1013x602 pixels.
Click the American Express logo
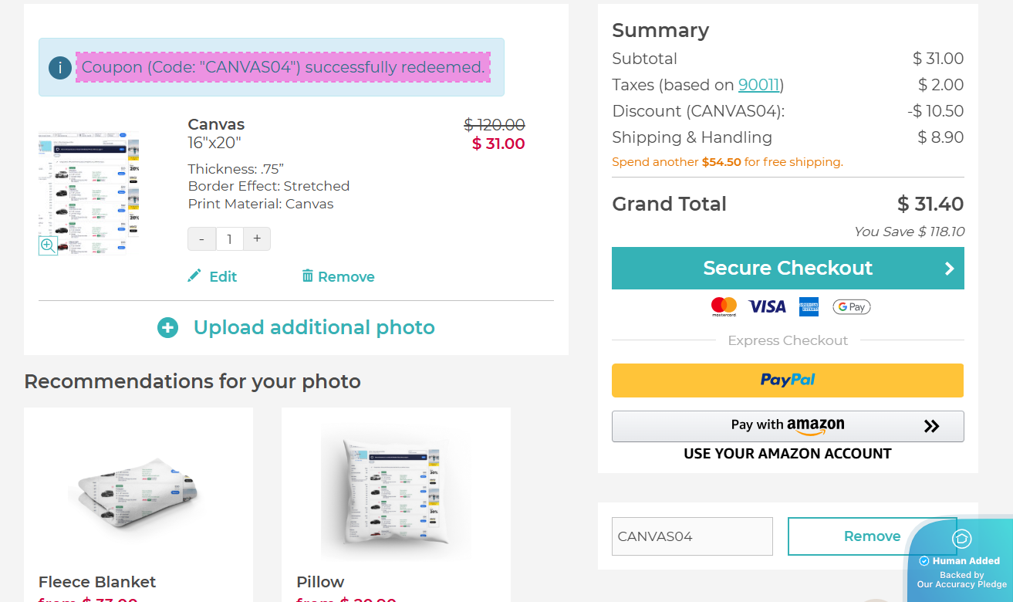click(x=809, y=307)
